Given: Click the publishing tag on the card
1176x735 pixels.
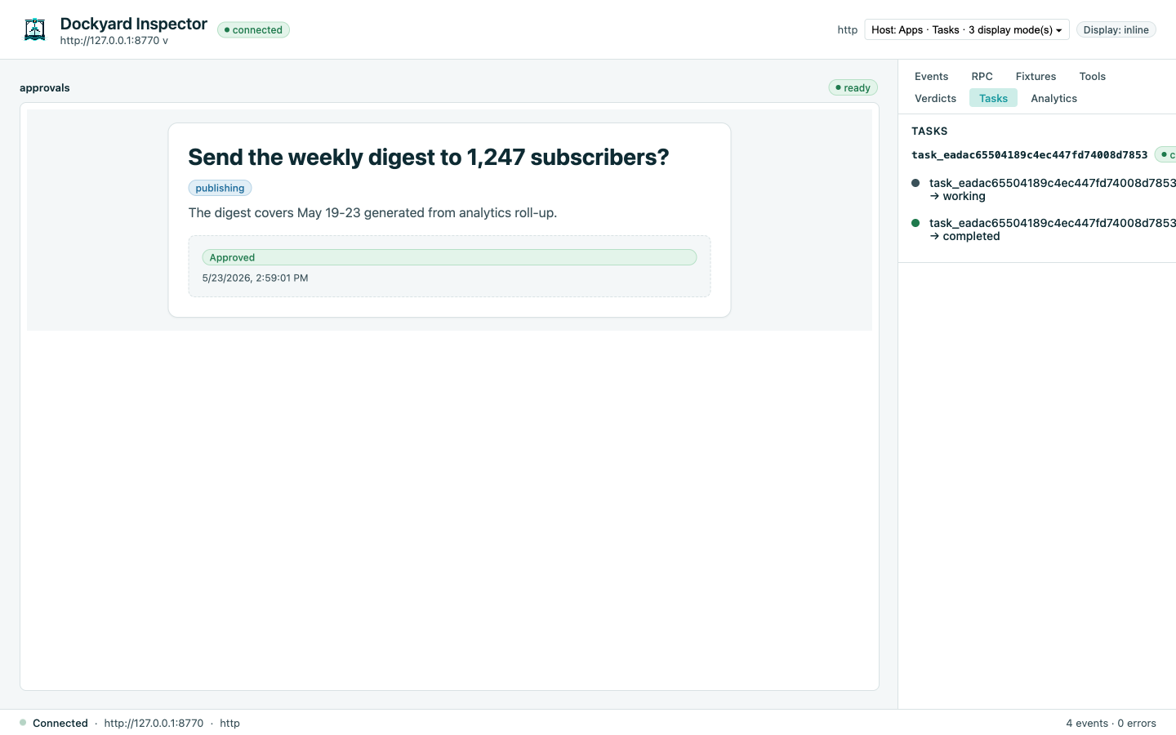Looking at the screenshot, I should tap(220, 188).
